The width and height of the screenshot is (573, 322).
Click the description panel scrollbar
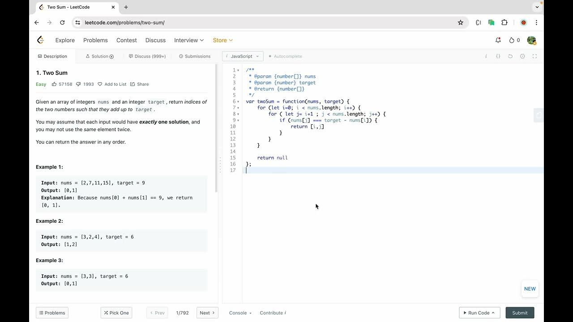pos(217,128)
